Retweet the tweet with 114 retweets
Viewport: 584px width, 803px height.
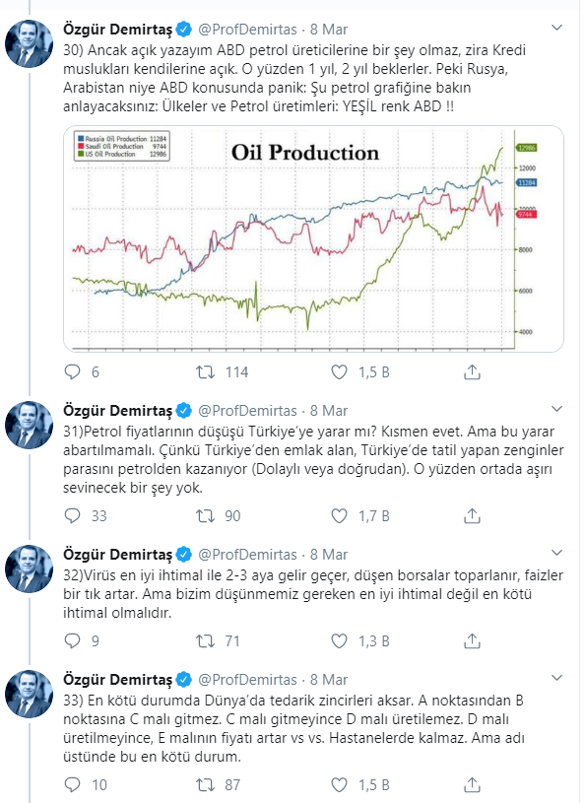(x=206, y=371)
